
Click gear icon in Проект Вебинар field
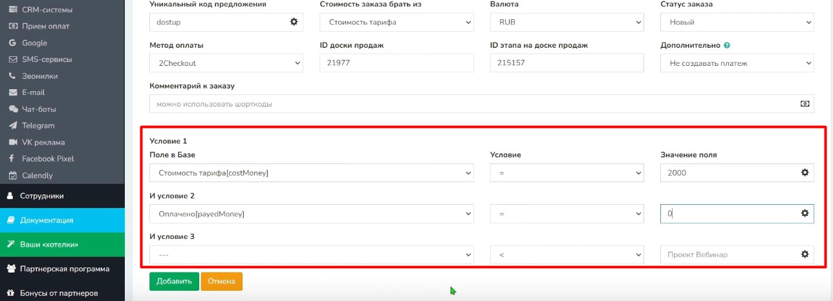coord(805,254)
